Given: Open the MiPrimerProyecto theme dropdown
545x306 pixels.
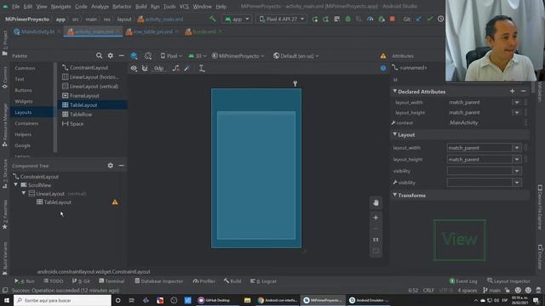Looking at the screenshot, I should tap(238, 56).
